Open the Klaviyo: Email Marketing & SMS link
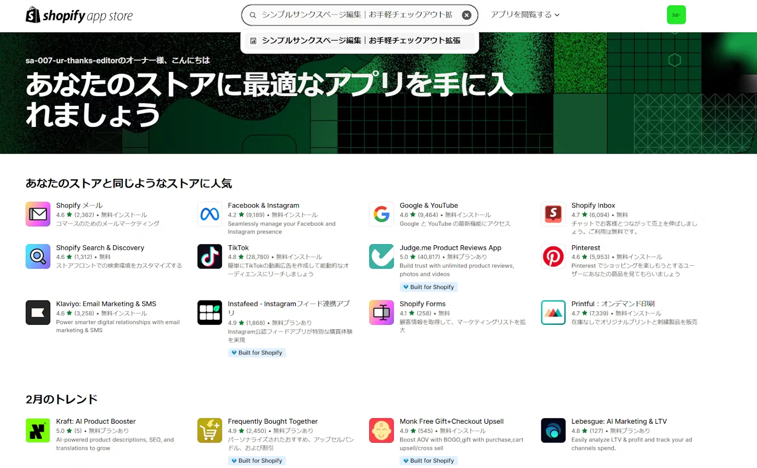757x468 pixels. 106,304
